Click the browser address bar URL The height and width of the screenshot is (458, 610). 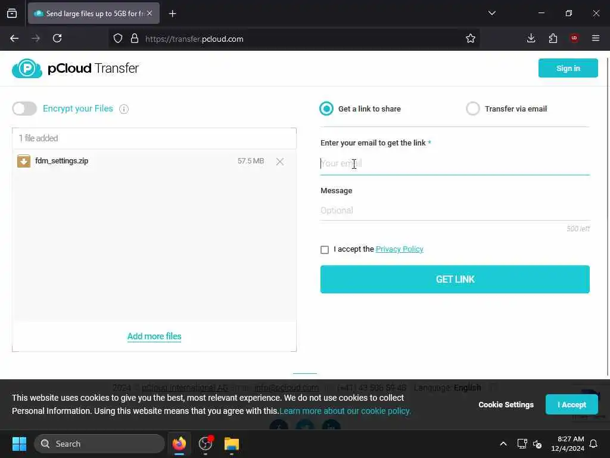[x=194, y=39]
